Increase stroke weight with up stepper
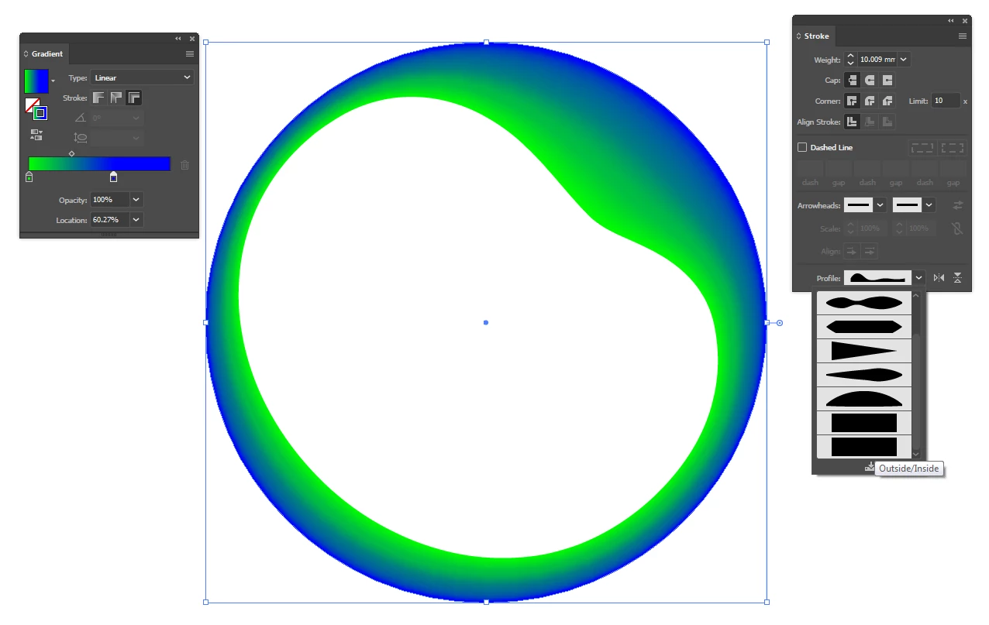Image resolution: width=989 pixels, height=625 pixels. pos(851,56)
